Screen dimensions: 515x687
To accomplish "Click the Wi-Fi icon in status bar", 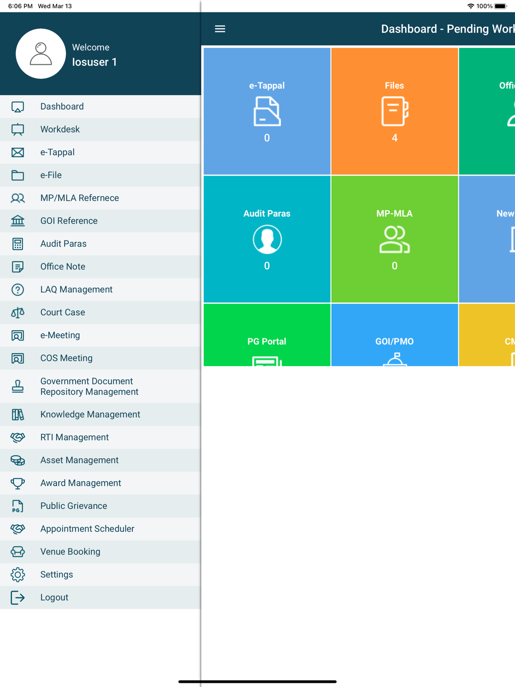I will click(471, 6).
